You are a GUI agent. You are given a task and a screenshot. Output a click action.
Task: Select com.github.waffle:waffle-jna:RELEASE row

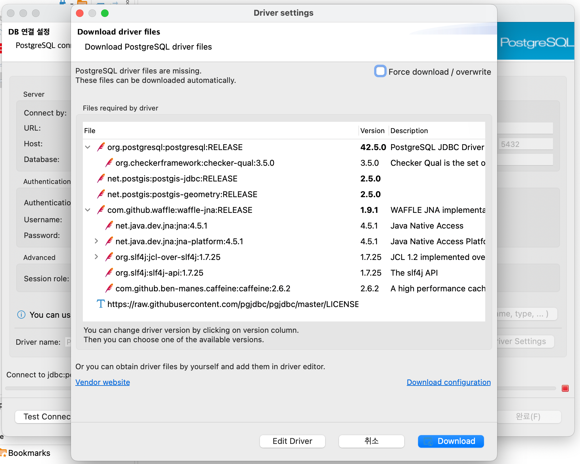[x=284, y=210]
